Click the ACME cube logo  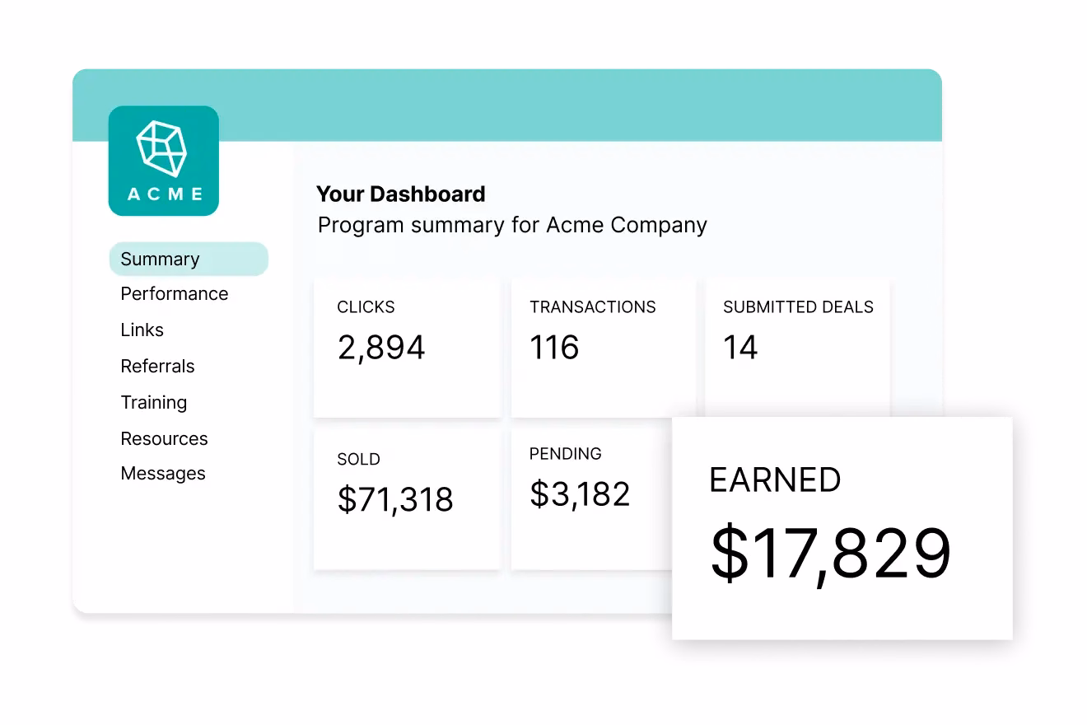click(163, 161)
